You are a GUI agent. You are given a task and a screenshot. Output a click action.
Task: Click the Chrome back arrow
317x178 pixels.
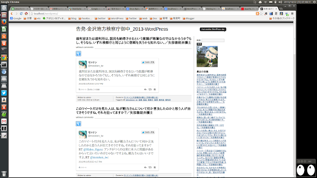tap(12, 13)
